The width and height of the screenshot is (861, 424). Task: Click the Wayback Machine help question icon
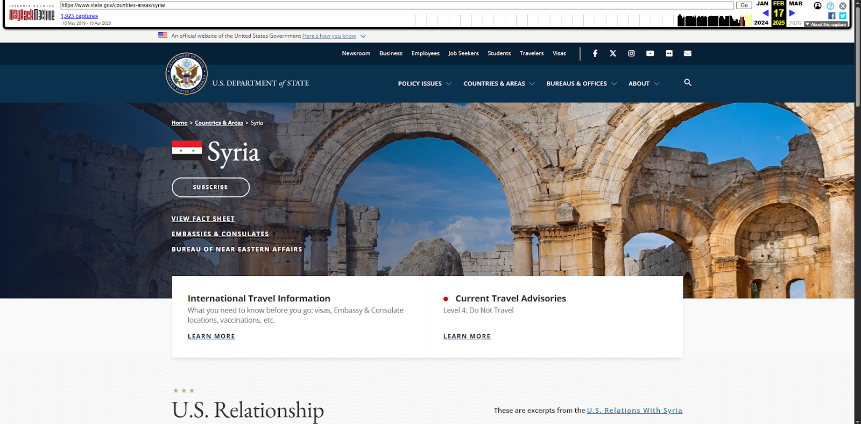[x=830, y=6]
